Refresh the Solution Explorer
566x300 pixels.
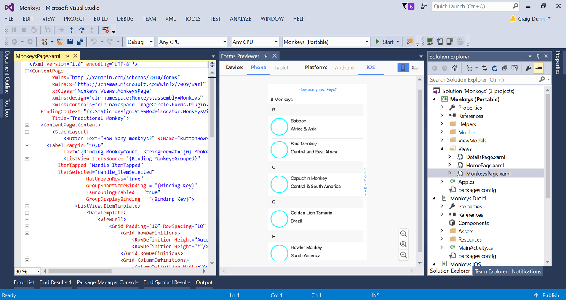pos(494,68)
